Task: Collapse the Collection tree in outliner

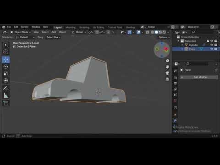Action: 178,41
